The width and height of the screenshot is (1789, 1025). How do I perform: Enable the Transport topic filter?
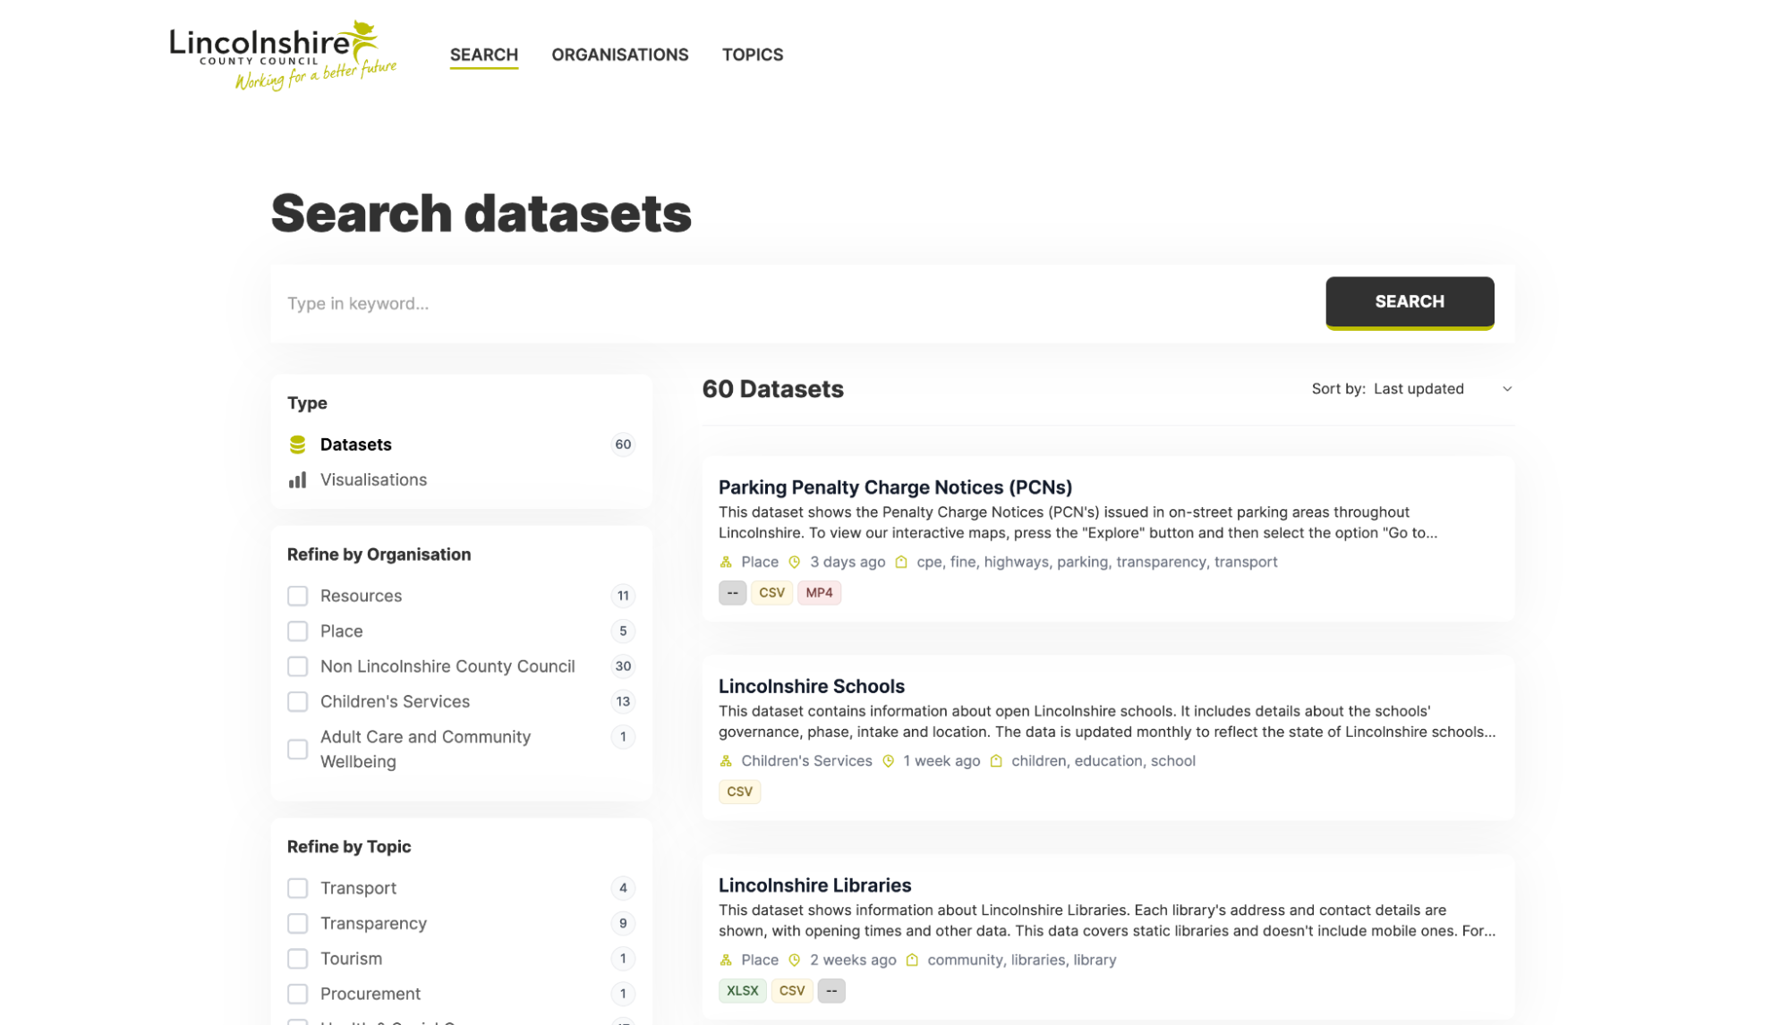[x=298, y=888]
